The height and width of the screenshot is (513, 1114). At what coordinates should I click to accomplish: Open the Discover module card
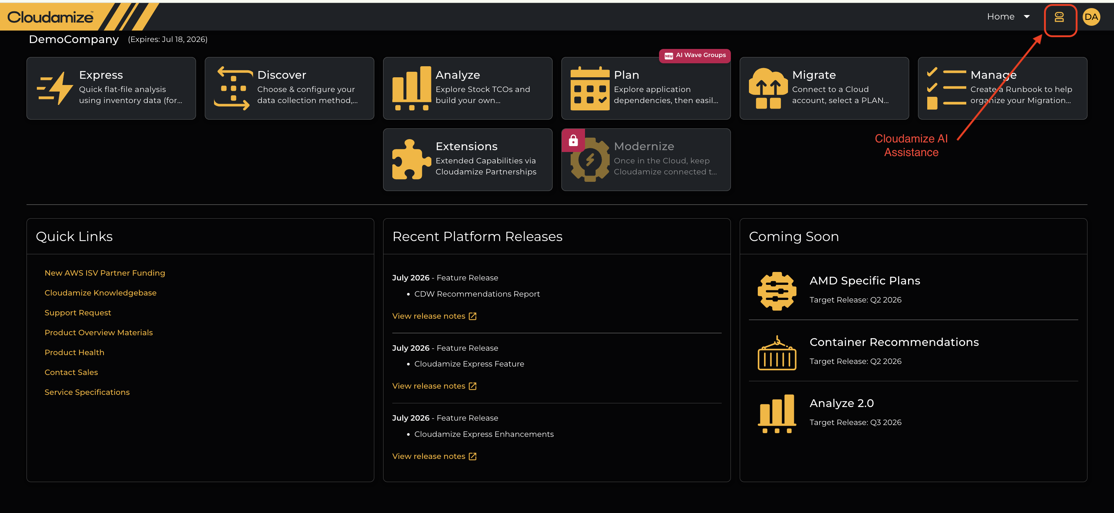pos(289,88)
